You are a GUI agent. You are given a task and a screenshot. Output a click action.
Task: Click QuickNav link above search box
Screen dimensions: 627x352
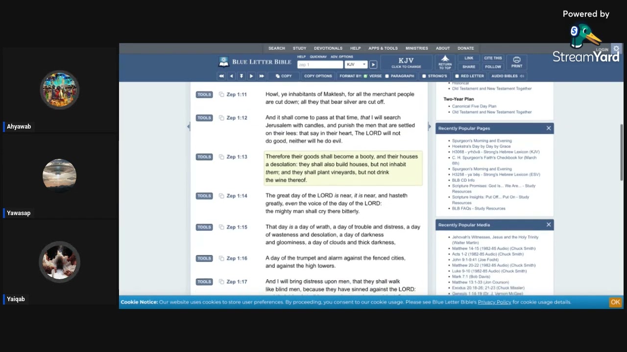click(318, 57)
